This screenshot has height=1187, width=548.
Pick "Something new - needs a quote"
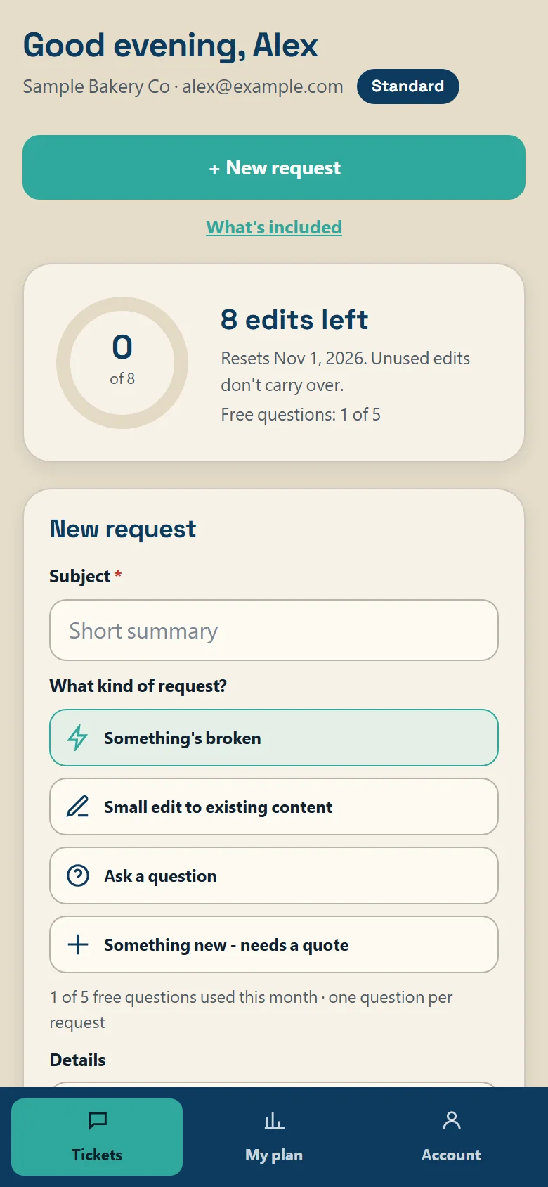[274, 944]
